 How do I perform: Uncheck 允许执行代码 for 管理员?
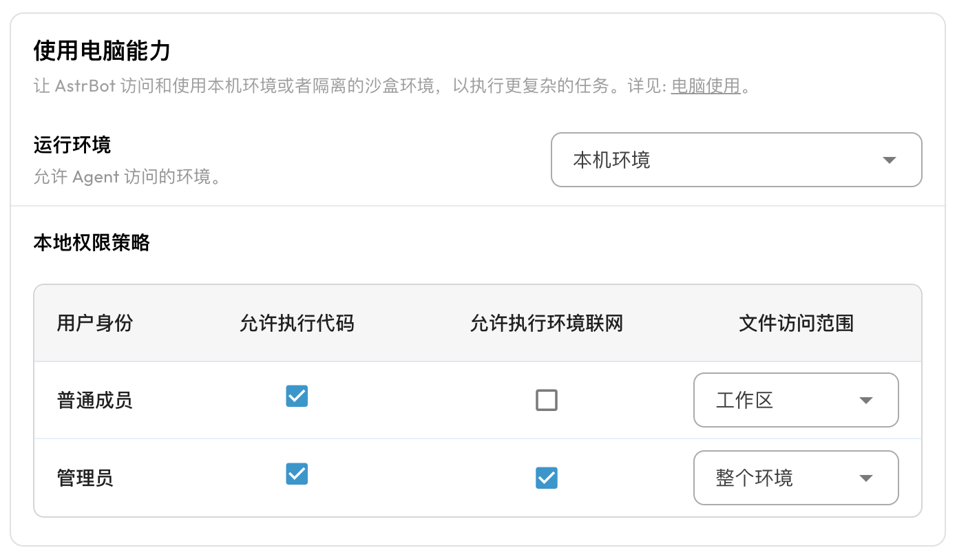(x=297, y=474)
